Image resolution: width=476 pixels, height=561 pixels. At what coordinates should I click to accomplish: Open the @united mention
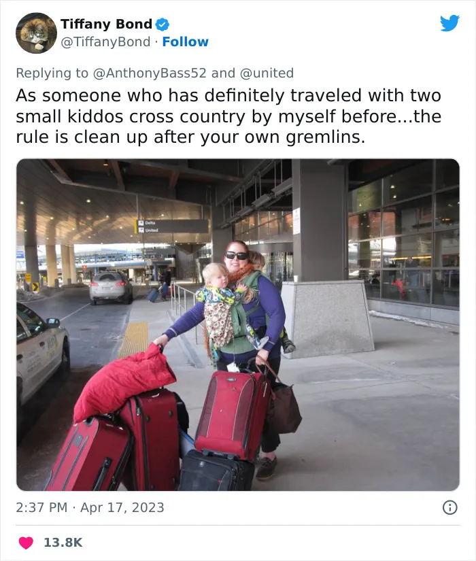[x=267, y=73]
